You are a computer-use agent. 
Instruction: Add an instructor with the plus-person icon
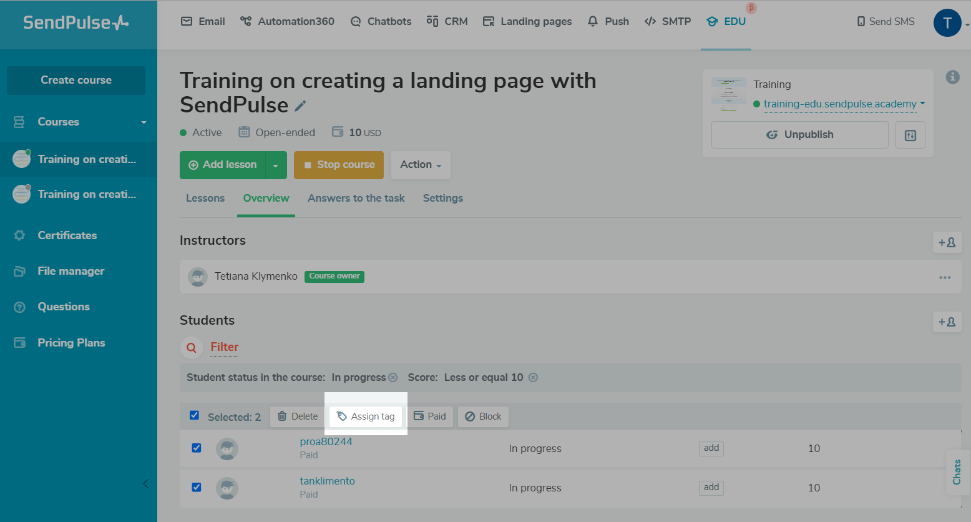[947, 242]
